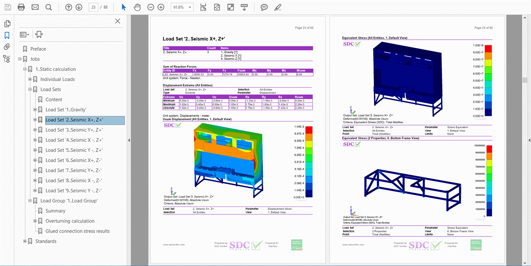531x266 pixels.
Task: Go to previous page arrow
Action: 69,7
